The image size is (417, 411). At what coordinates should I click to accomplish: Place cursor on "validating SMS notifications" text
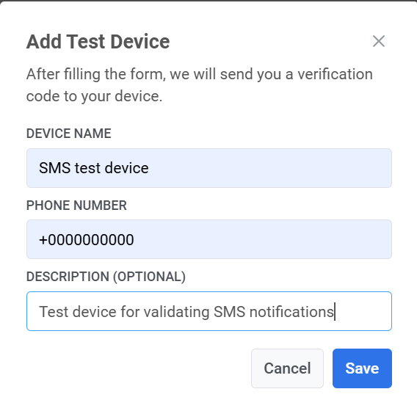[239, 312]
